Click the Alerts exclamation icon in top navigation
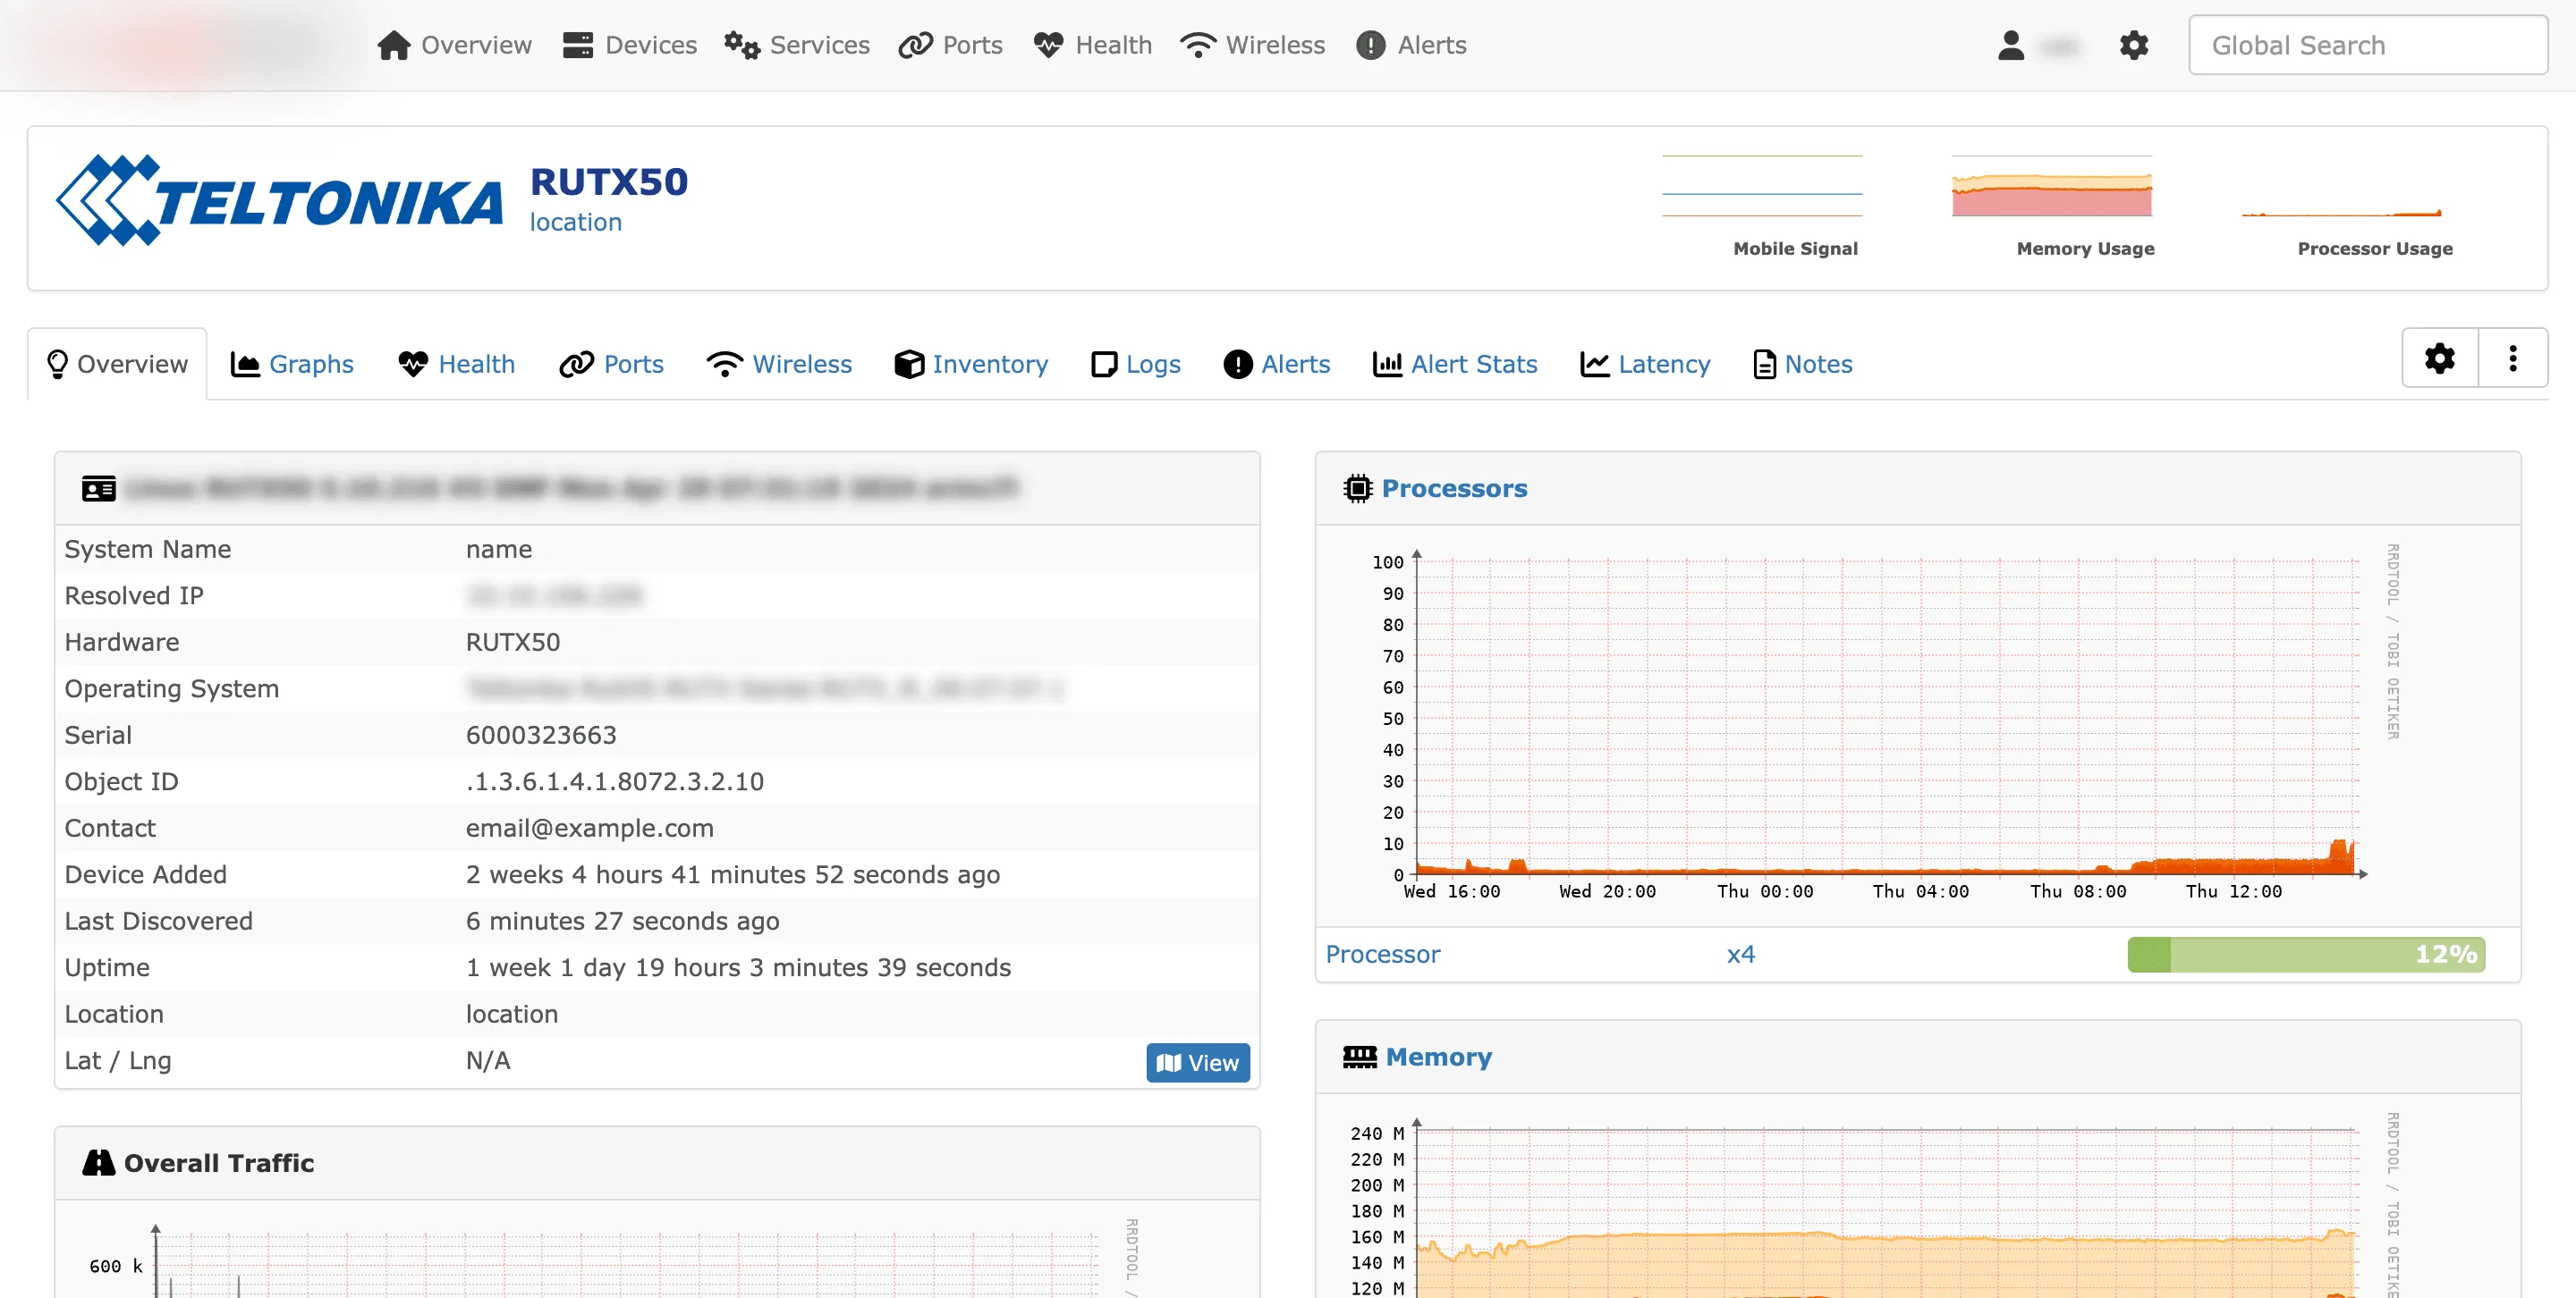Image resolution: width=2576 pixels, height=1298 pixels. [x=1370, y=45]
